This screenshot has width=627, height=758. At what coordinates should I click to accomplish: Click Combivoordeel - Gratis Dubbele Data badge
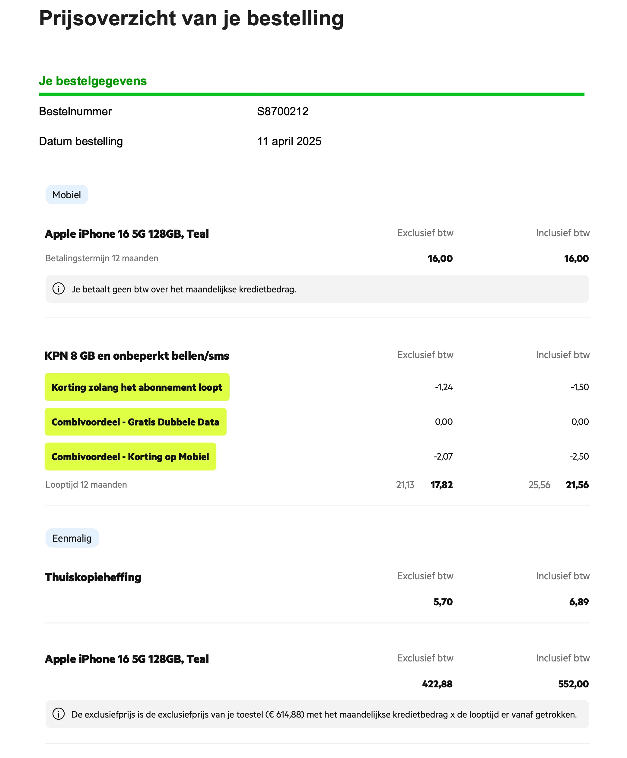(135, 422)
